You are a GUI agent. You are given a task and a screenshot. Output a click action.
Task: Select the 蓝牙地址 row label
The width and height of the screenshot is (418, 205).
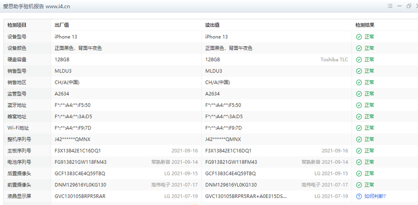point(17,105)
